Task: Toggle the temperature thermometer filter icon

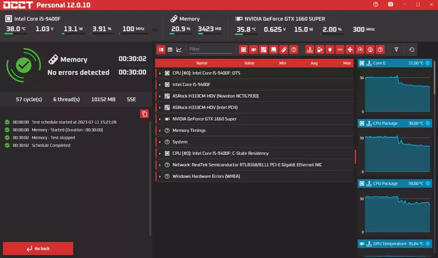Action: pyautogui.click(x=310, y=50)
